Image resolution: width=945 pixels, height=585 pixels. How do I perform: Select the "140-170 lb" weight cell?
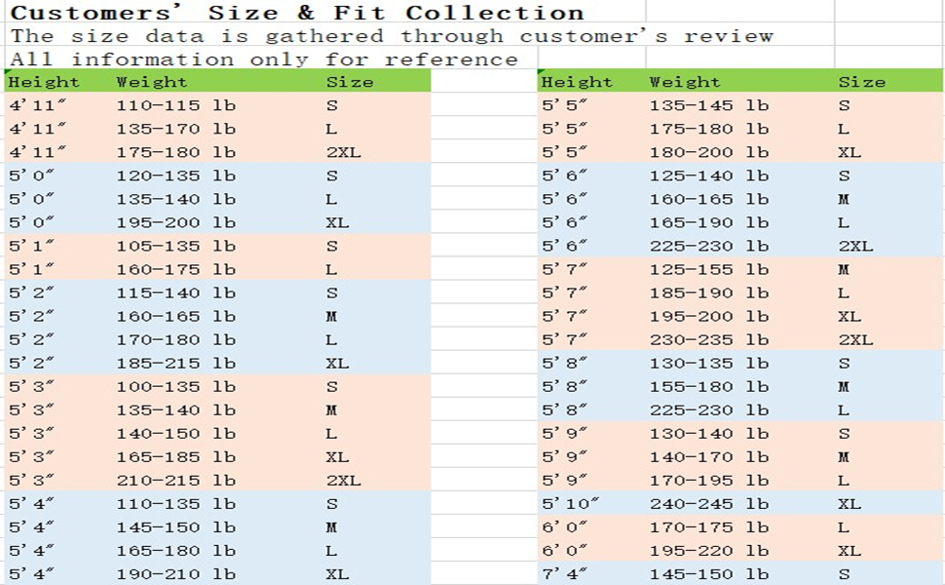[x=709, y=456]
